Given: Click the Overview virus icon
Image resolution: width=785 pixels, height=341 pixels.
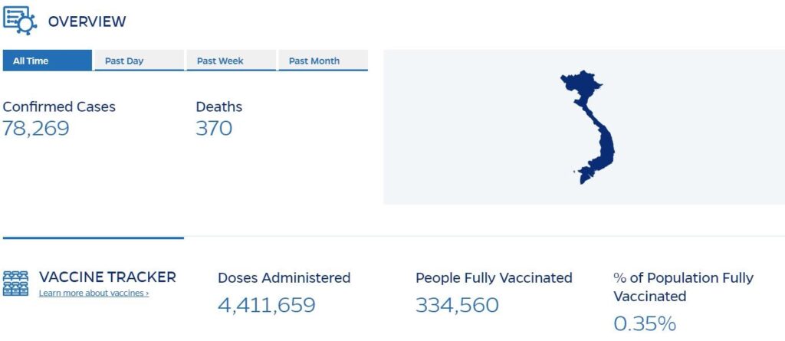Looking at the screenshot, I should pyautogui.click(x=20, y=20).
